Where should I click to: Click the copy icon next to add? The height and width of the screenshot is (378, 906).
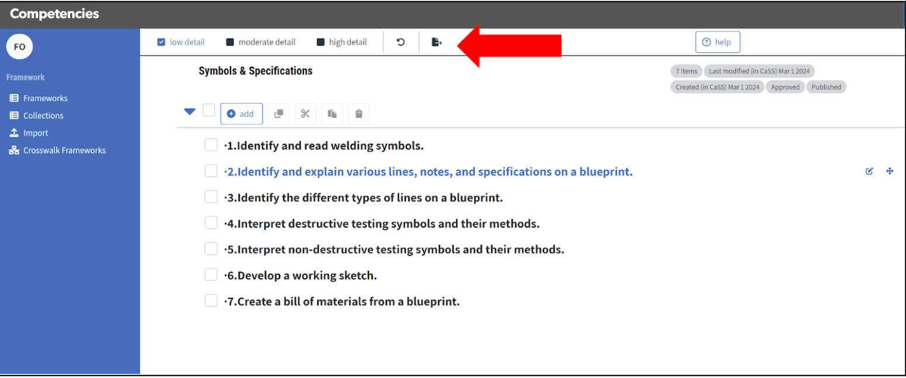[x=278, y=114]
